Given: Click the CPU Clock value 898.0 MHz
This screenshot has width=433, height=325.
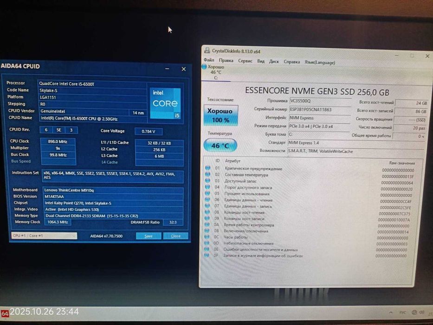Looking at the screenshot, I should [58, 142].
